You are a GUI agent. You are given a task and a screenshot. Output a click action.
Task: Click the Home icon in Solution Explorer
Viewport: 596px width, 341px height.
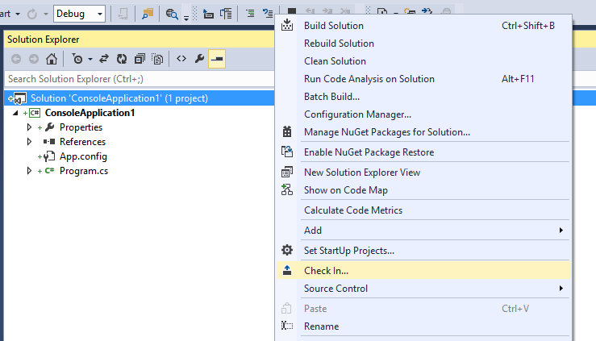click(52, 59)
